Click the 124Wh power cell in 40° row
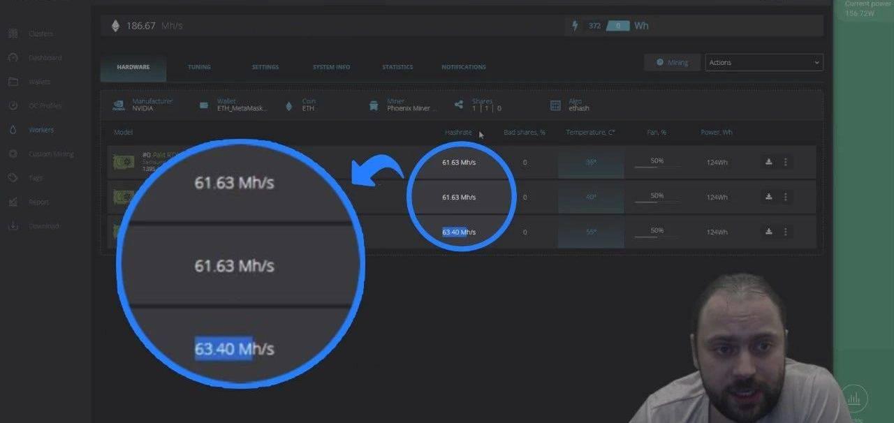This screenshot has height=423, width=894. click(717, 197)
